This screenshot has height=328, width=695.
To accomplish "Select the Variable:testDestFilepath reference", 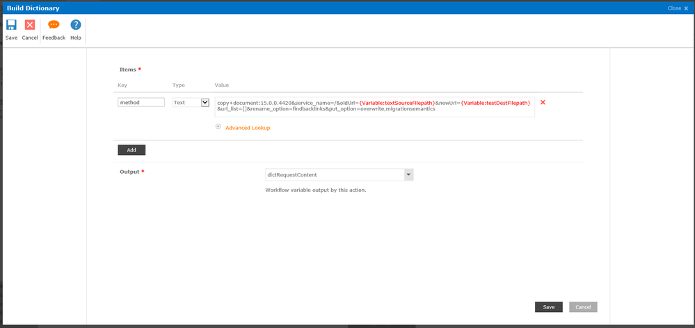I will click(495, 103).
